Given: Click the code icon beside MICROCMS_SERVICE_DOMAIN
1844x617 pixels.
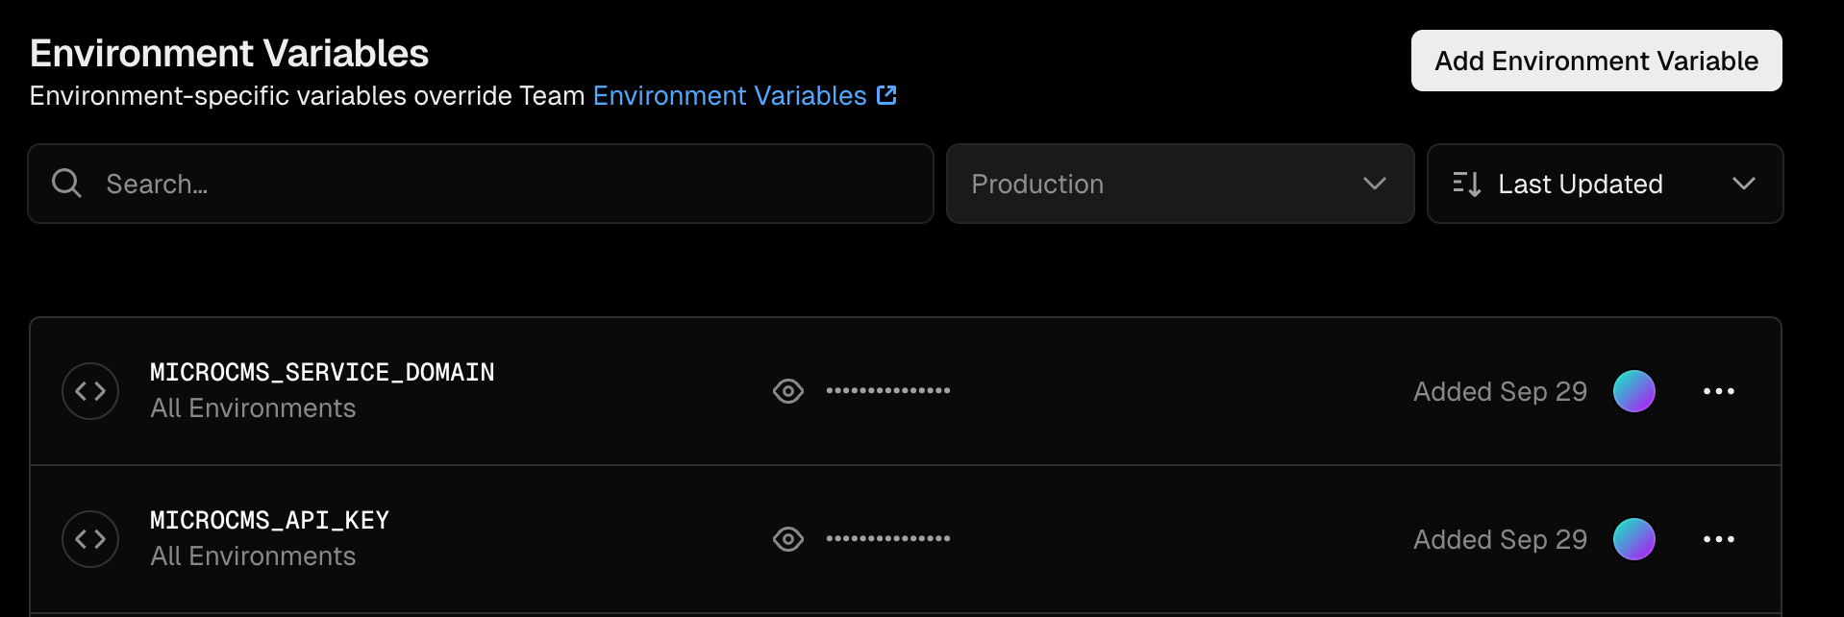Looking at the screenshot, I should pyautogui.click(x=90, y=391).
